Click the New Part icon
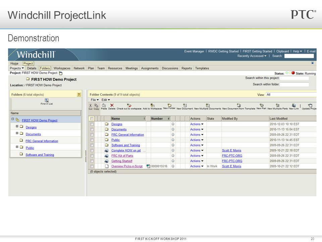Image resolution: width=322 pixels, height=242 pixels. (x=261, y=105)
